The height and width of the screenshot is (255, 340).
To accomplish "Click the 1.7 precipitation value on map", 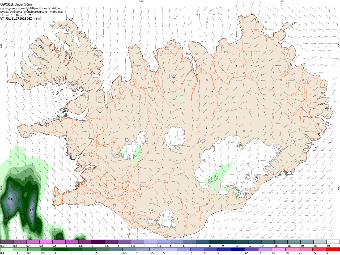I will [x=39, y=223].
